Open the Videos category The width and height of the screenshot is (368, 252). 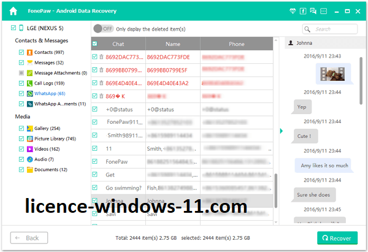47,149
